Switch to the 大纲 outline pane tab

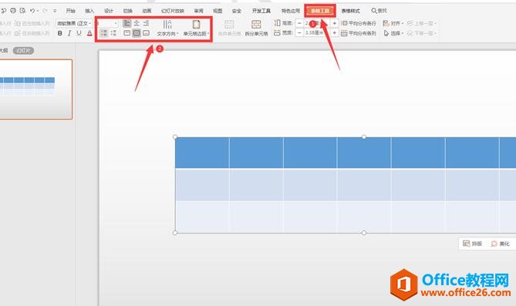click(4, 51)
